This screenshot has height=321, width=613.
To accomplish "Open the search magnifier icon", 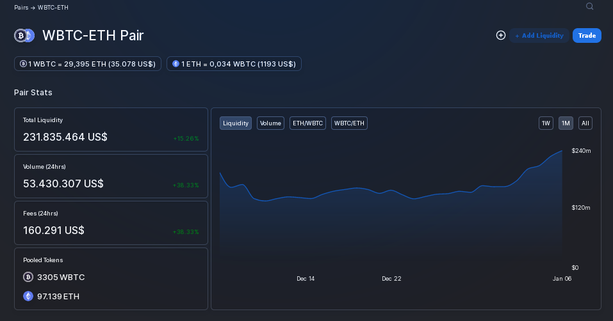I will tap(589, 6).
